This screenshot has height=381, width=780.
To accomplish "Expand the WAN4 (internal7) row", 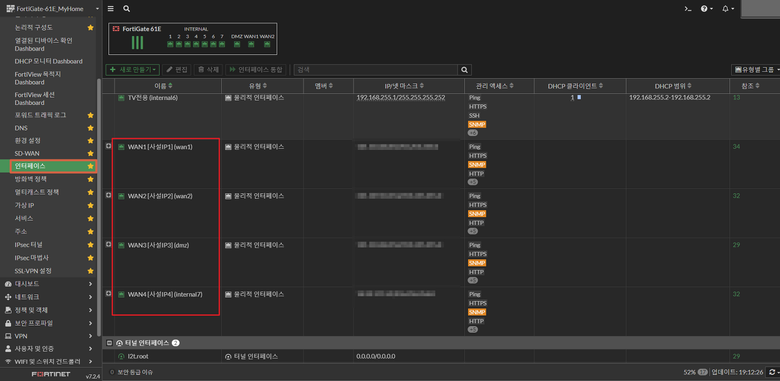I will click(x=108, y=293).
